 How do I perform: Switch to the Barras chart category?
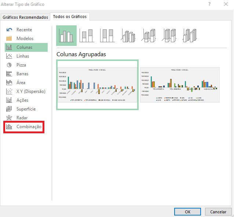tap(22, 74)
